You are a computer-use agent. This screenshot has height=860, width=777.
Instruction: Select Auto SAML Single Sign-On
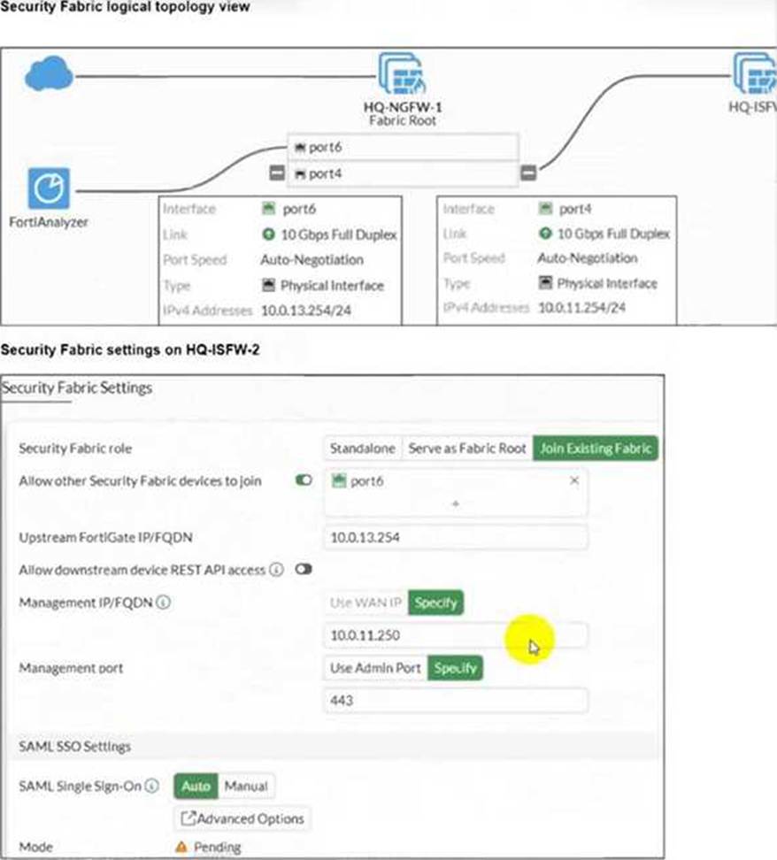(x=196, y=786)
